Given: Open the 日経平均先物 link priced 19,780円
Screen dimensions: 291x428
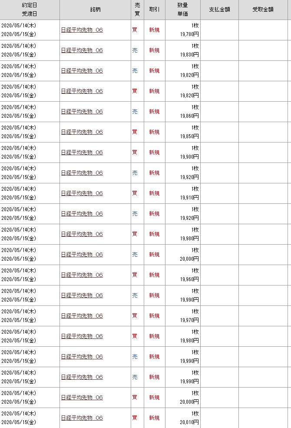Looking at the screenshot, I should point(82,30).
